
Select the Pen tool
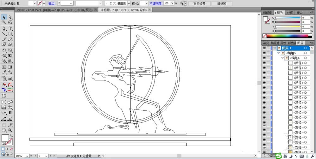click(x=4, y=28)
